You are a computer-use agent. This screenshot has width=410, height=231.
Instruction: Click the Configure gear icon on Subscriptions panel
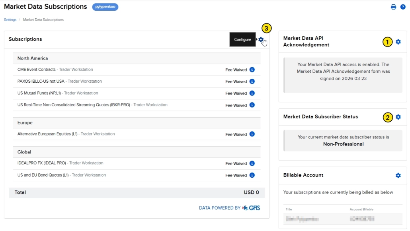[x=261, y=39]
